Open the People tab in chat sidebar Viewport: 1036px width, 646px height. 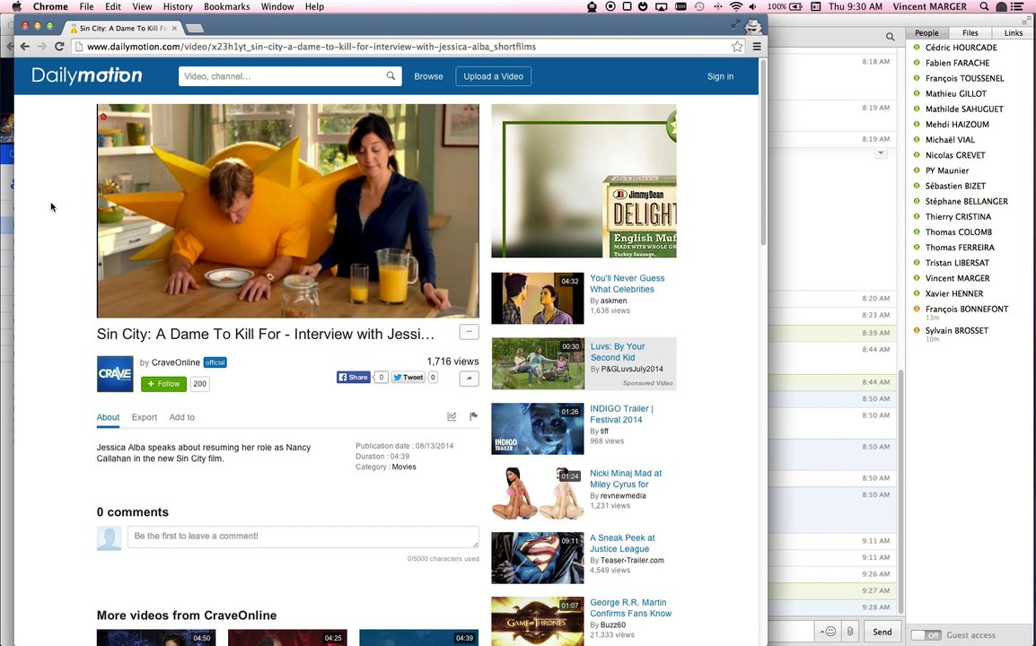[926, 33]
